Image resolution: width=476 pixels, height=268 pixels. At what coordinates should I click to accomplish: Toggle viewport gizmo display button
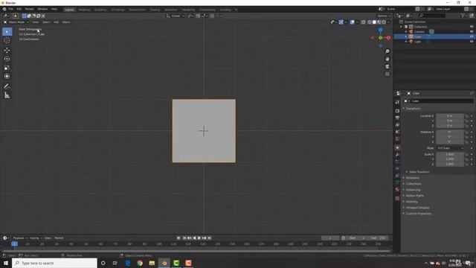[x=341, y=22]
